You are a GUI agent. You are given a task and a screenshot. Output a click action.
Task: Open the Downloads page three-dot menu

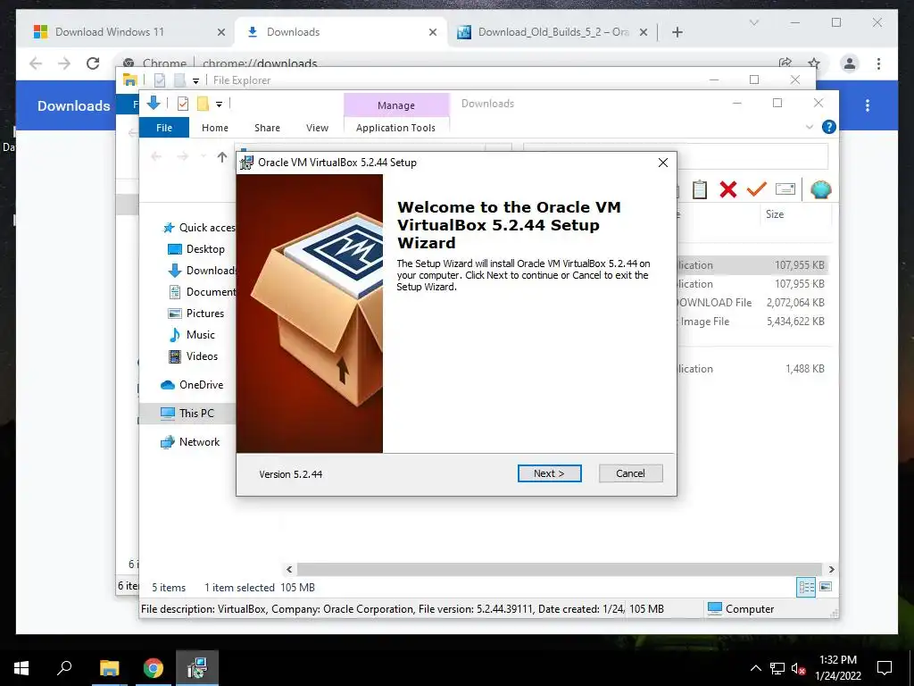pos(868,105)
